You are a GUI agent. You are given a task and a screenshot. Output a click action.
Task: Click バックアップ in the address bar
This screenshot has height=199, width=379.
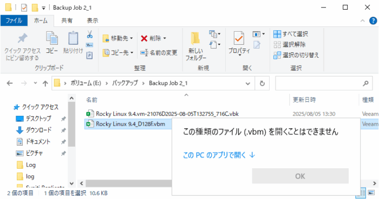pyautogui.click(x=125, y=83)
